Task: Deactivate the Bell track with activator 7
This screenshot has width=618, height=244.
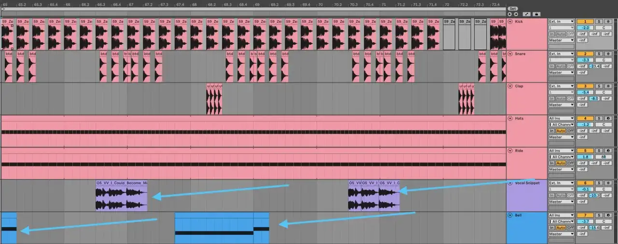Action: 585,215
